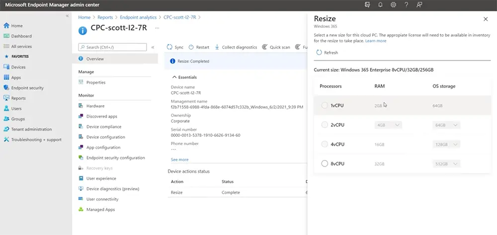
Task: Open the 128GB storage dropdown for 4vCPU
Action: pyautogui.click(x=446, y=144)
